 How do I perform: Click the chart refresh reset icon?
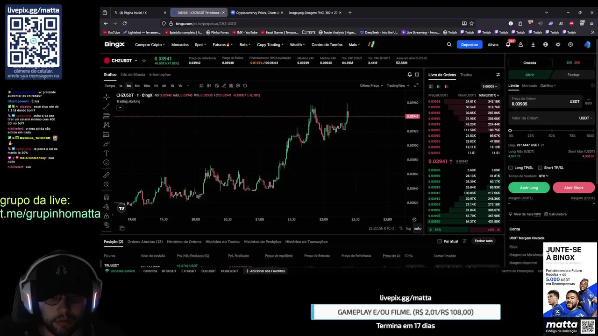point(245,86)
